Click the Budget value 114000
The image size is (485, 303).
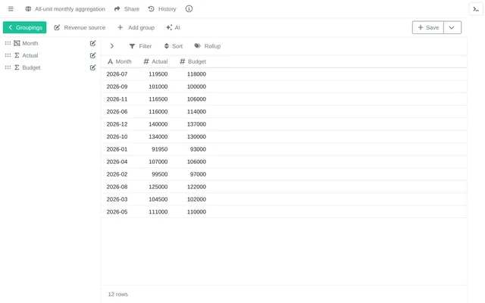click(x=196, y=111)
